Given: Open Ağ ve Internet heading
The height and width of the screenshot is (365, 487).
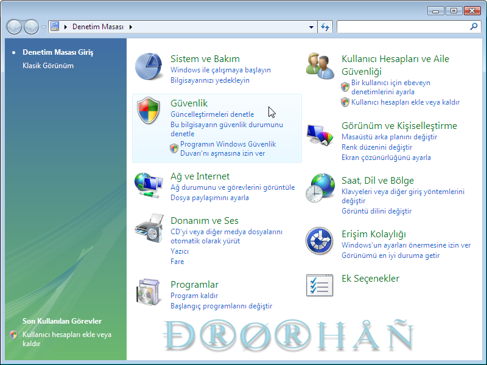Looking at the screenshot, I should (x=200, y=176).
